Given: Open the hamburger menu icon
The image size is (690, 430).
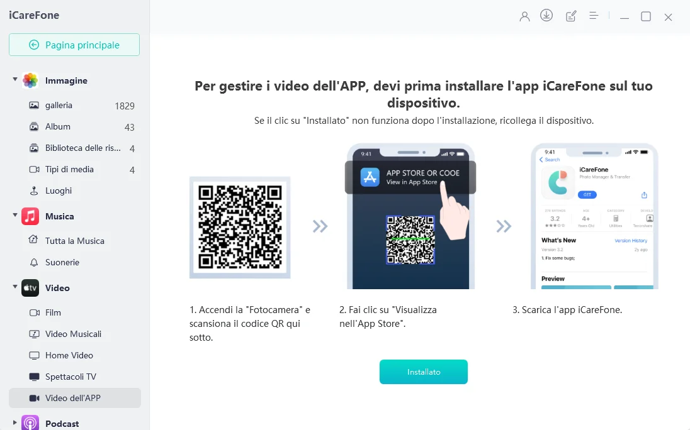Looking at the screenshot, I should (x=593, y=16).
